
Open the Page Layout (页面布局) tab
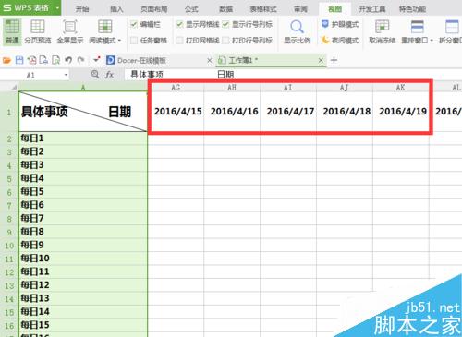154,9
